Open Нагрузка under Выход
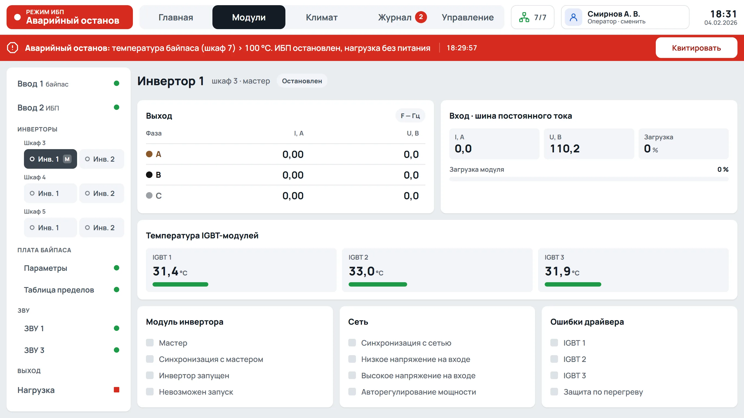 [68, 390]
